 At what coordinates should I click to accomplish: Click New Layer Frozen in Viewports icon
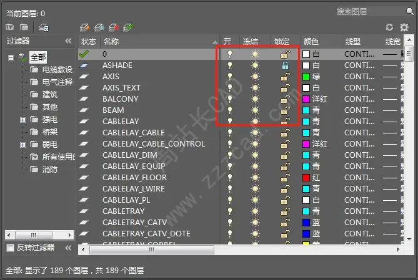(x=99, y=27)
